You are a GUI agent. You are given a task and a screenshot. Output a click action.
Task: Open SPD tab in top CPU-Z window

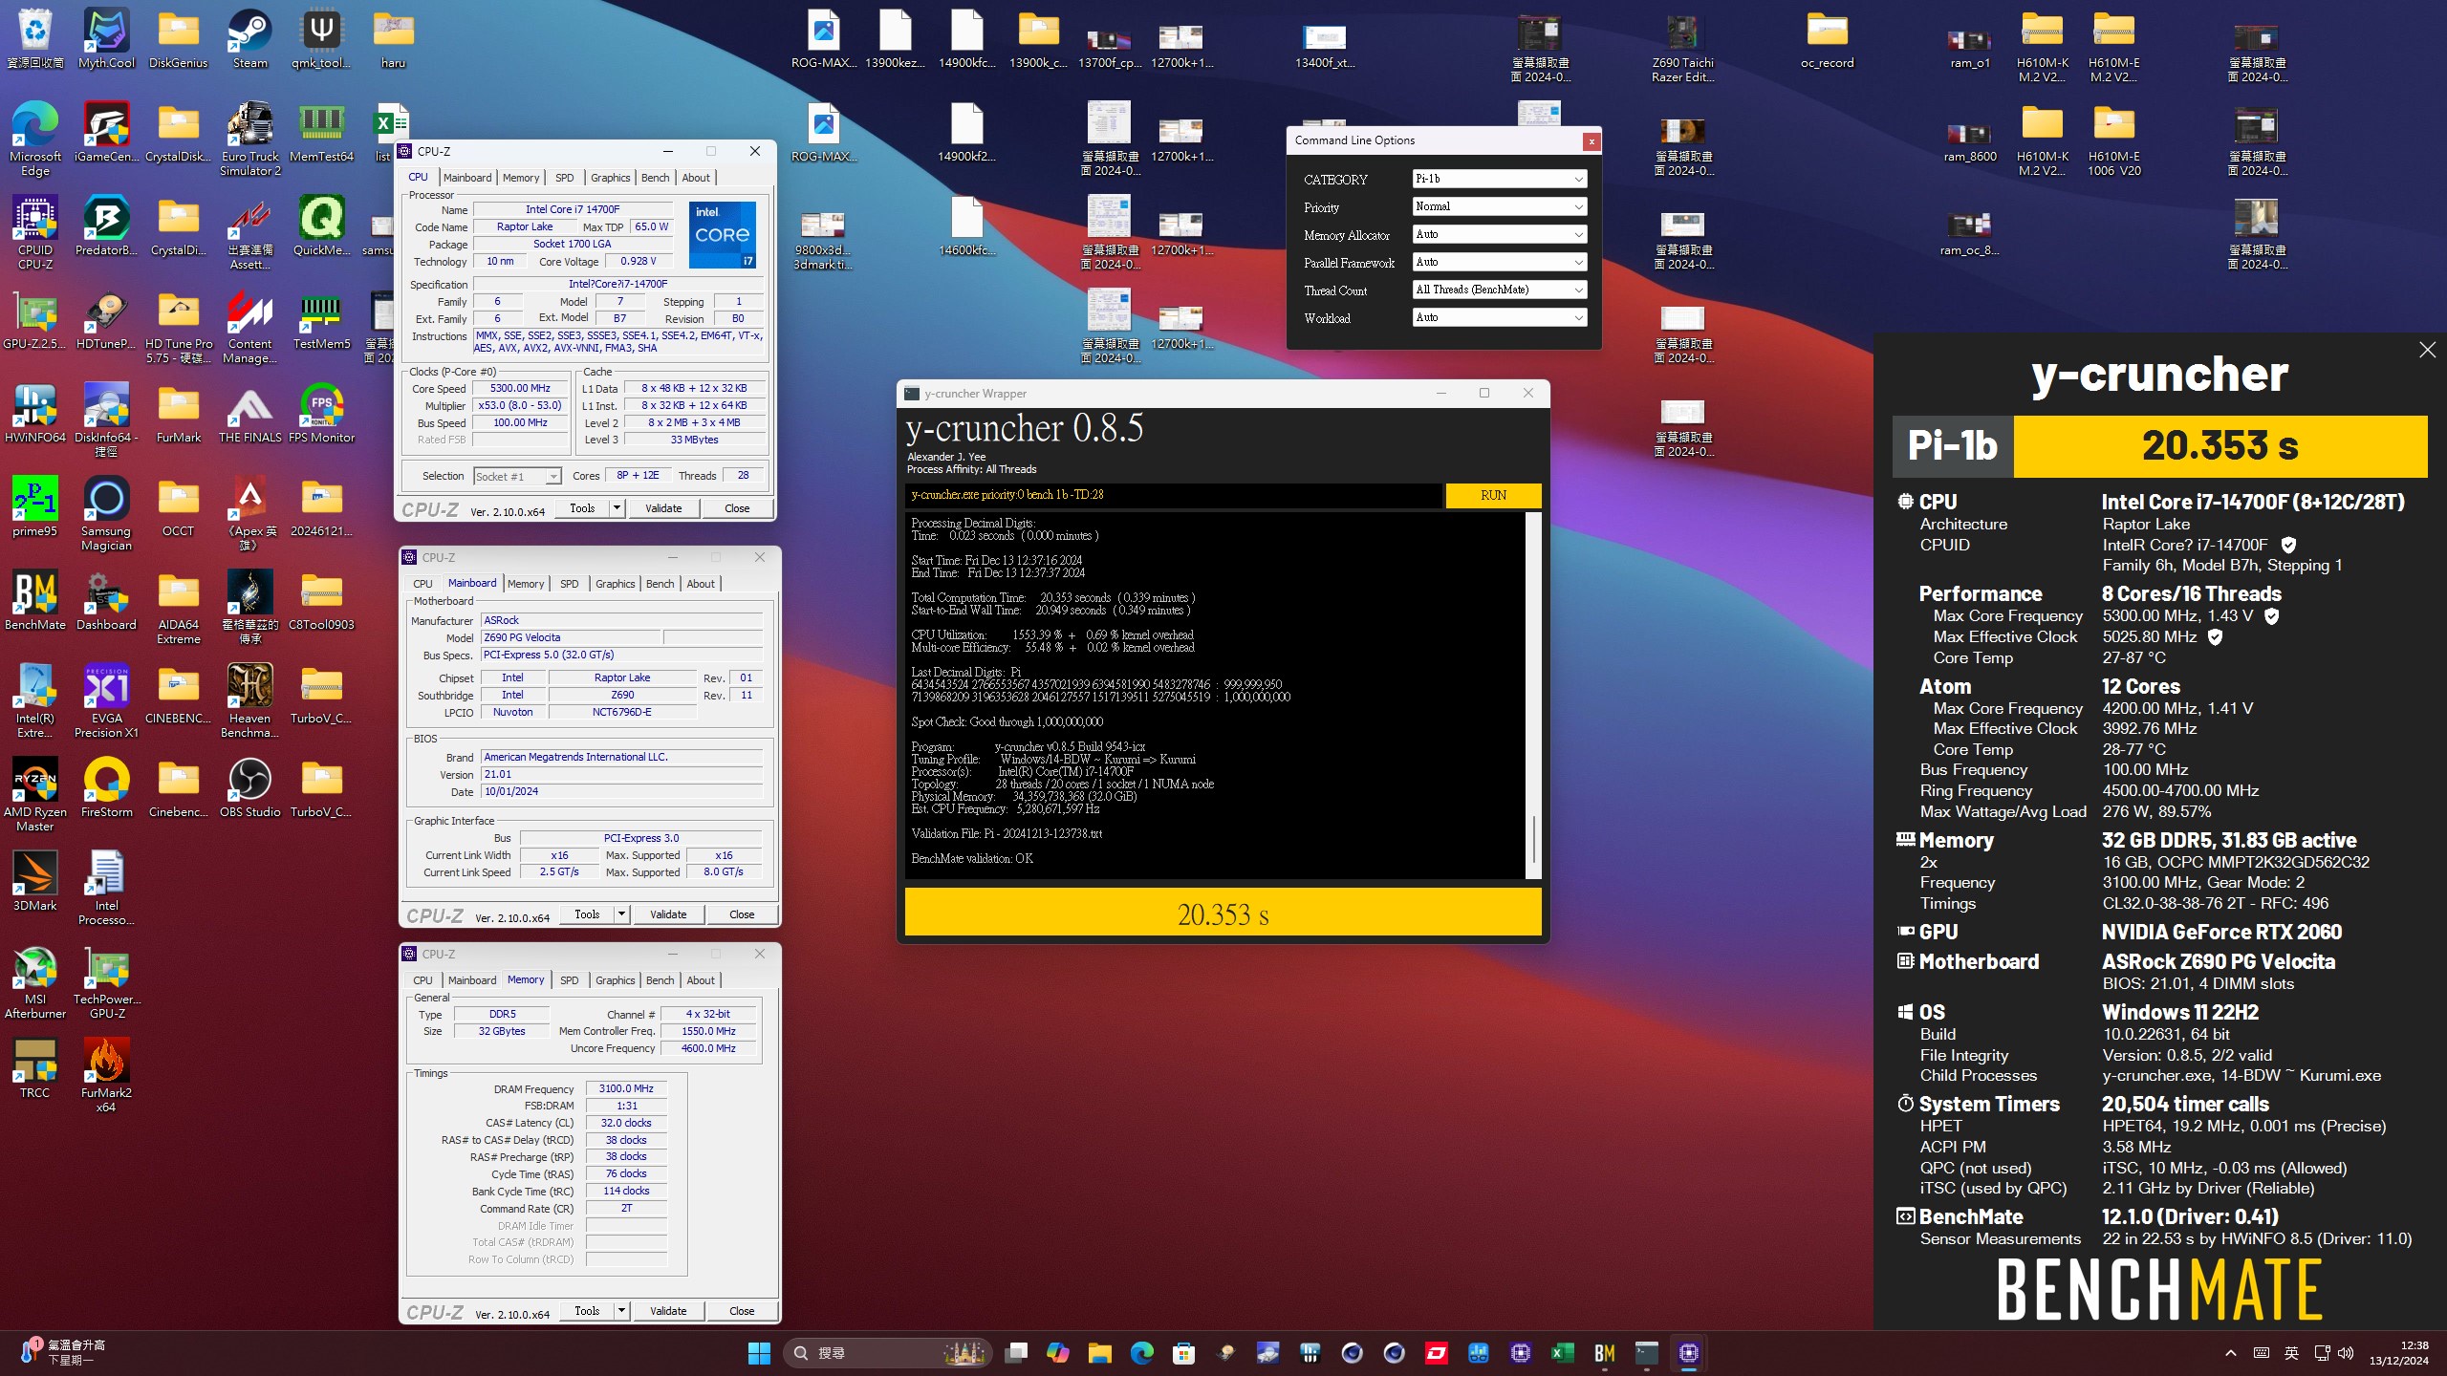(565, 178)
